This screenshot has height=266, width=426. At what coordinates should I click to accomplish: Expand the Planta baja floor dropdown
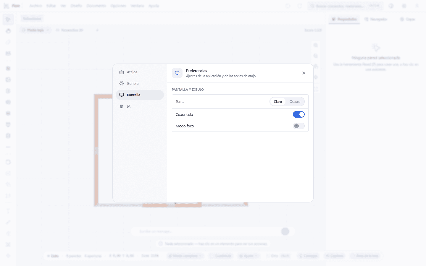[x=35, y=30]
